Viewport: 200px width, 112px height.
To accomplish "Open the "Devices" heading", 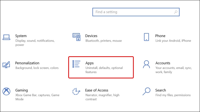I will tap(91, 36).
